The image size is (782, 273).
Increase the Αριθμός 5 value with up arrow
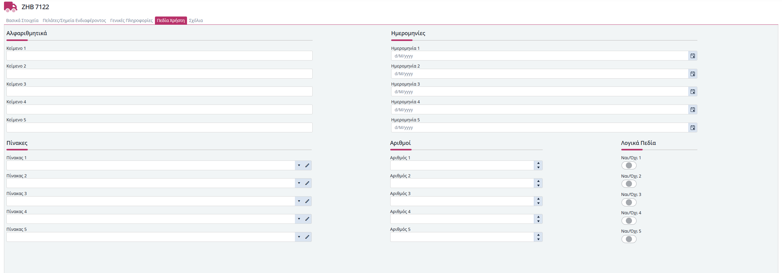[x=538, y=235]
